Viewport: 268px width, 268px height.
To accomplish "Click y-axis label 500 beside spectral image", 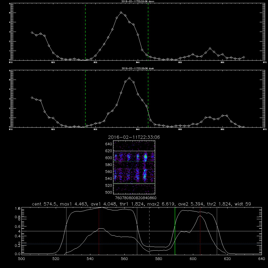I will 109,192.
